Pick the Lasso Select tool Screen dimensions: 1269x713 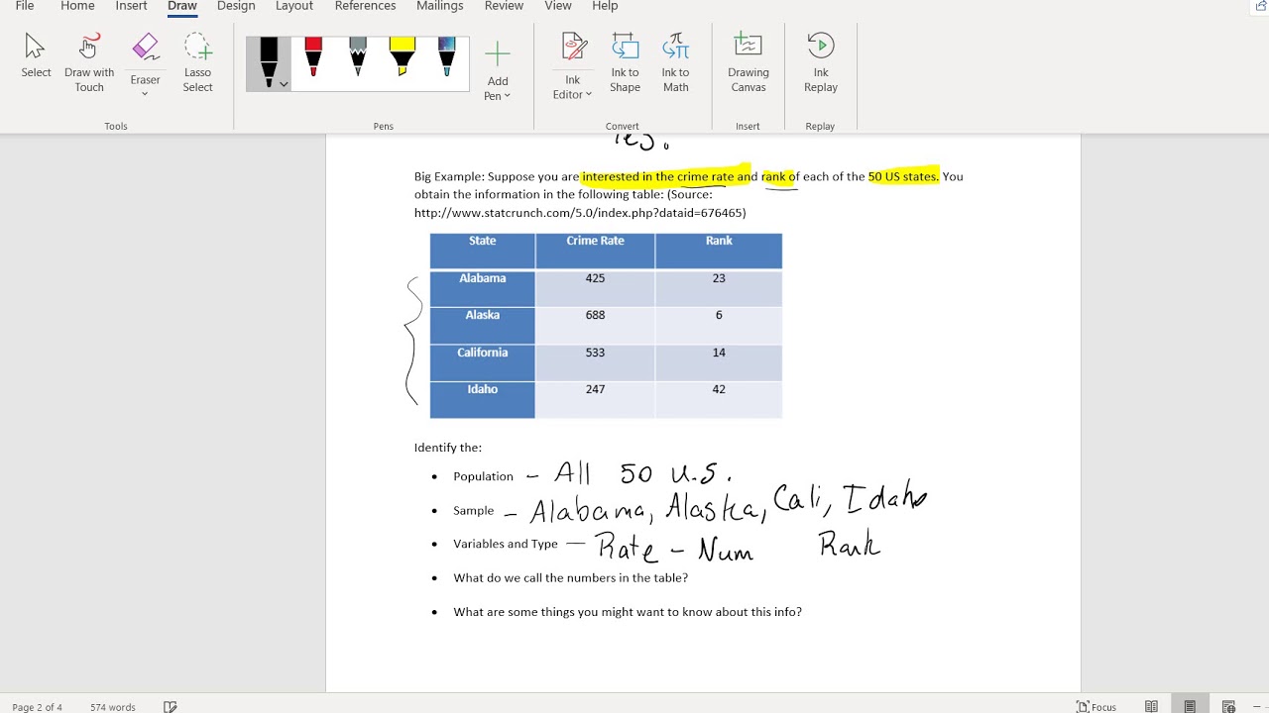197,63
